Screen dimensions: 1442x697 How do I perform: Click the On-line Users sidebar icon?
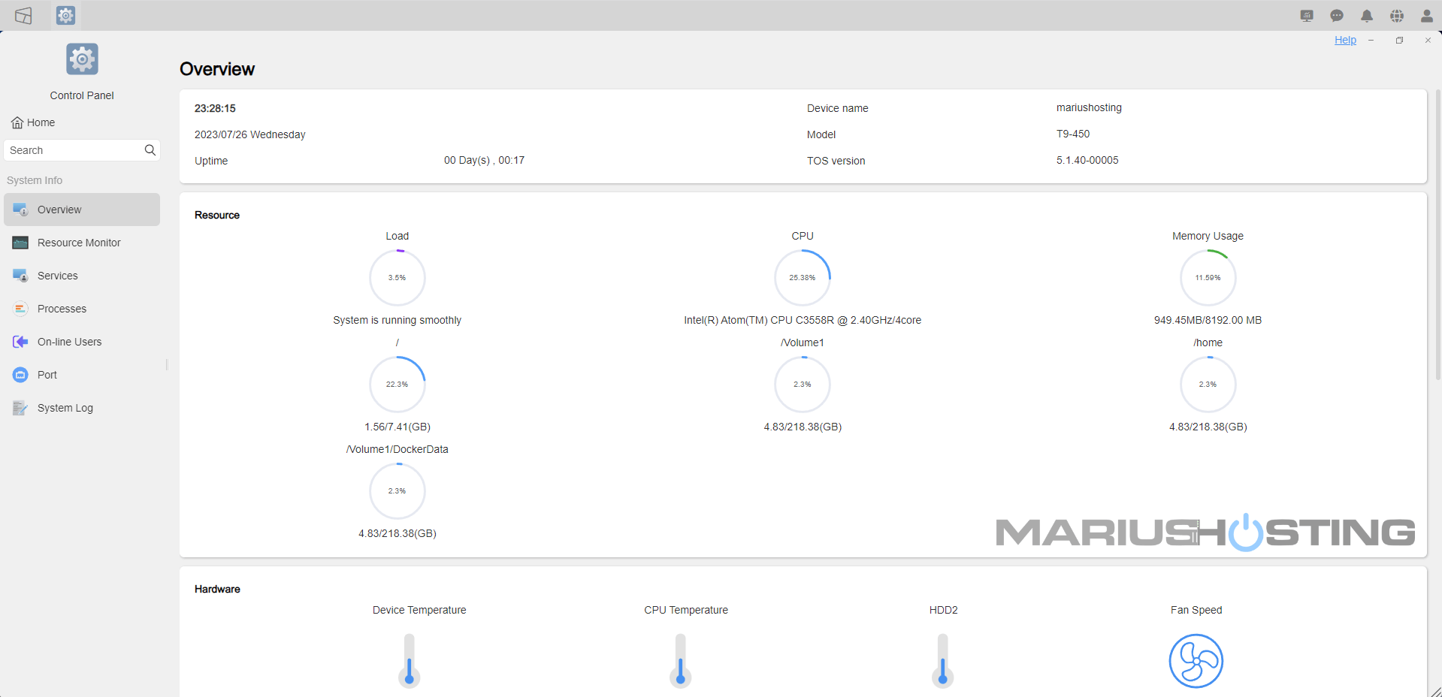20,342
